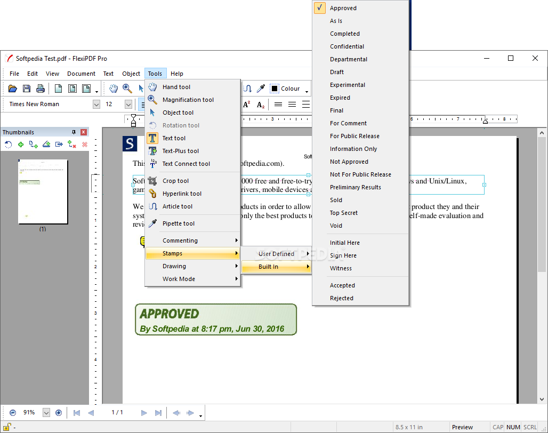Expand the Commenting submenu
The image size is (548, 433).
coord(192,240)
